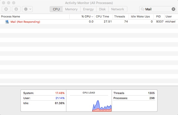Click the window zoom button

point(14,3)
